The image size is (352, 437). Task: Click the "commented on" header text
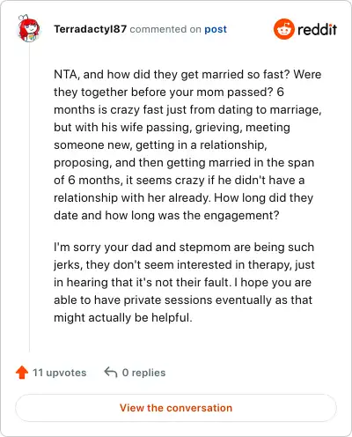click(x=165, y=29)
